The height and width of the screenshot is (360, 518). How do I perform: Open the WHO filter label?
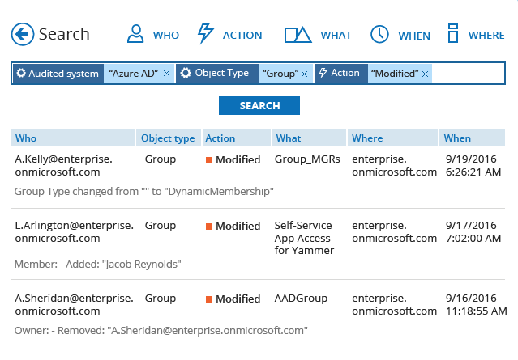click(x=166, y=35)
